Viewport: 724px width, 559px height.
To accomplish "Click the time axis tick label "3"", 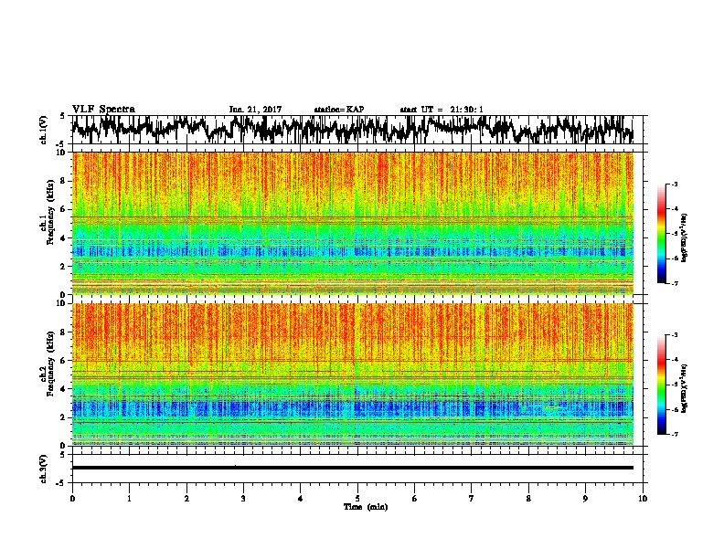I will click(x=243, y=499).
